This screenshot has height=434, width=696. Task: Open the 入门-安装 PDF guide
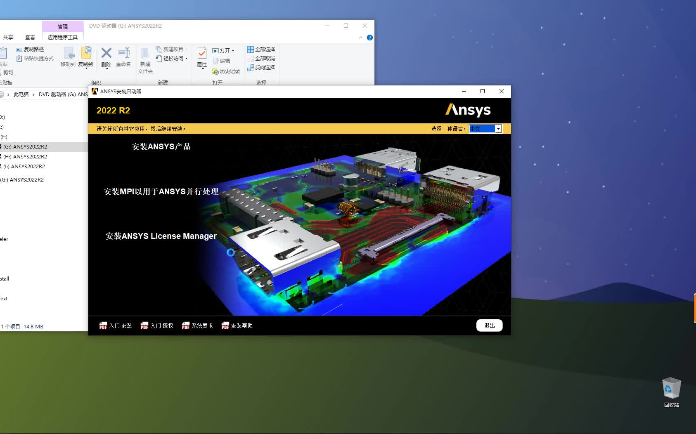coord(116,325)
